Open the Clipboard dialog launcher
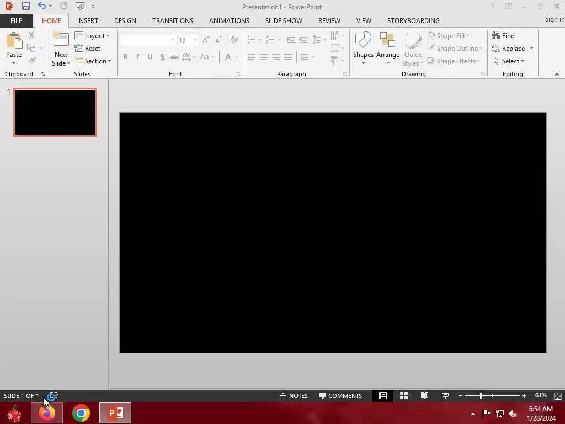The height and width of the screenshot is (424, 565). [42, 75]
